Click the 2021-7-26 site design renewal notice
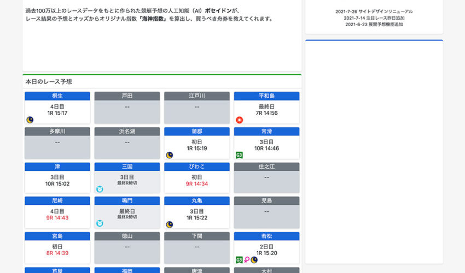Screen dimensions: 465x273 click(x=374, y=11)
